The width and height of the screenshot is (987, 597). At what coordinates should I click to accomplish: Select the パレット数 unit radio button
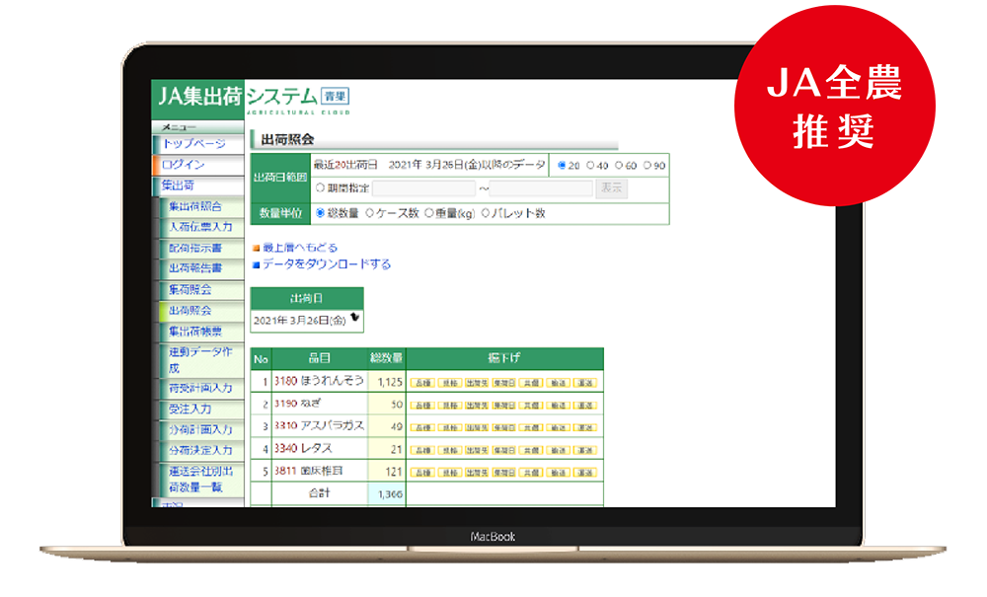coord(486,213)
